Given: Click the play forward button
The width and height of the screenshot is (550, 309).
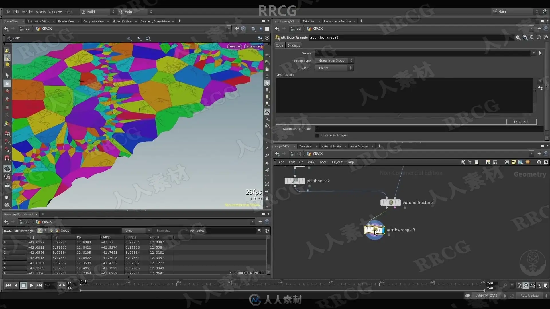Looking at the screenshot, I should (31, 285).
